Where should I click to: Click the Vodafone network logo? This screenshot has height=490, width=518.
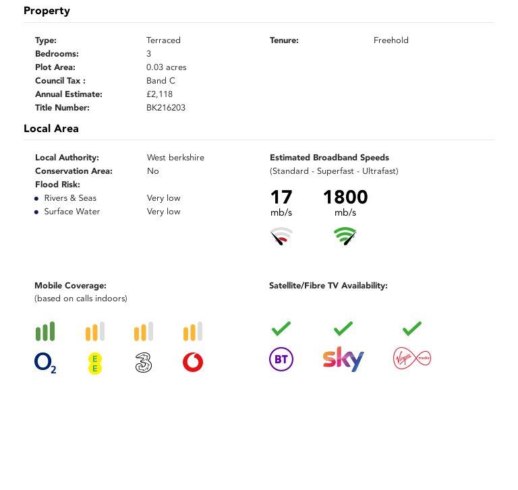point(193,363)
